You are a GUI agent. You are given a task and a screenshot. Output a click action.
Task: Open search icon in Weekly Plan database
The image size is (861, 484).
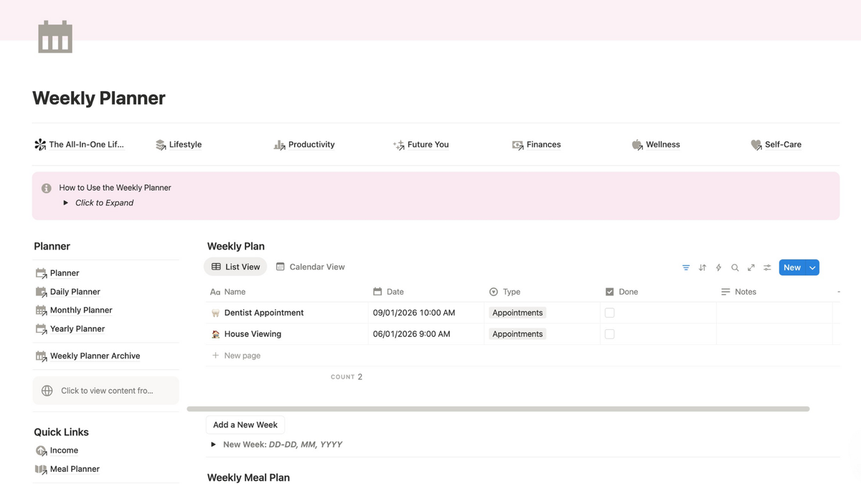(x=735, y=267)
